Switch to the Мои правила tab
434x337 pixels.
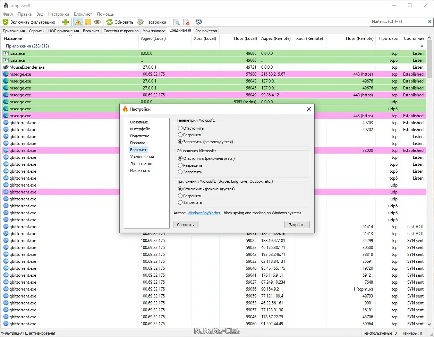(154, 31)
